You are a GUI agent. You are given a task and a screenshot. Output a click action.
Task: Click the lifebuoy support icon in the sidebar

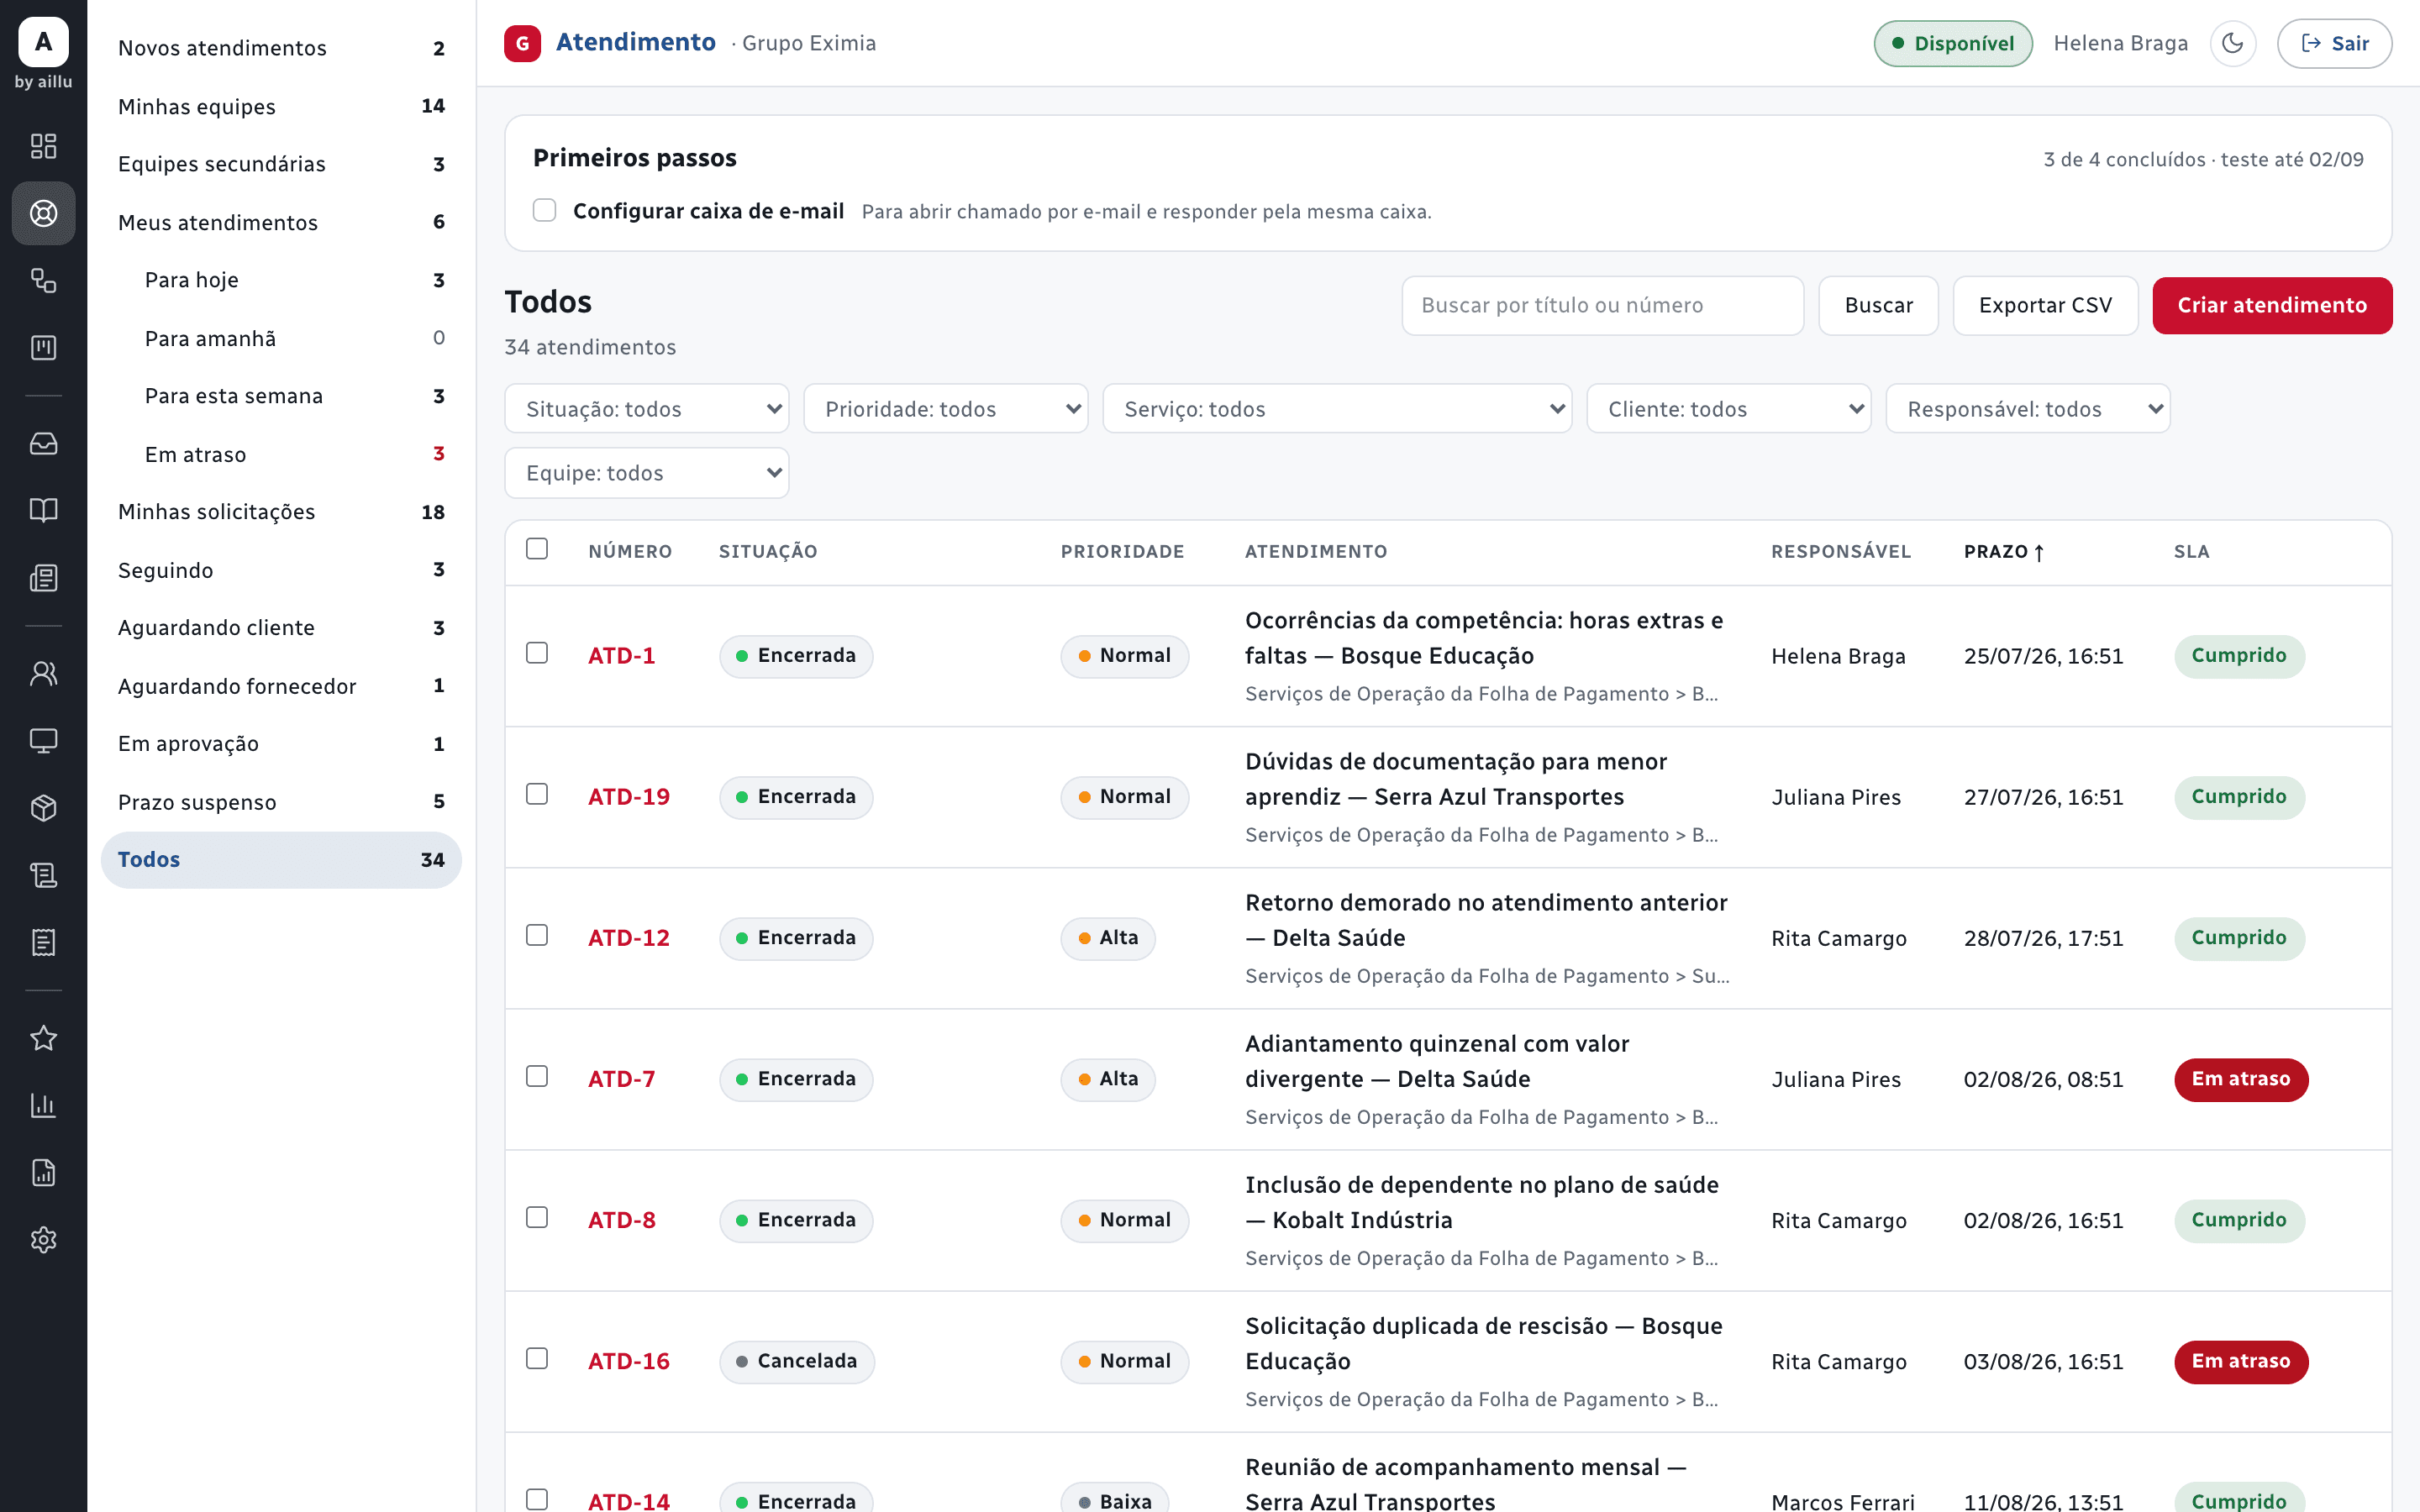pos(43,213)
